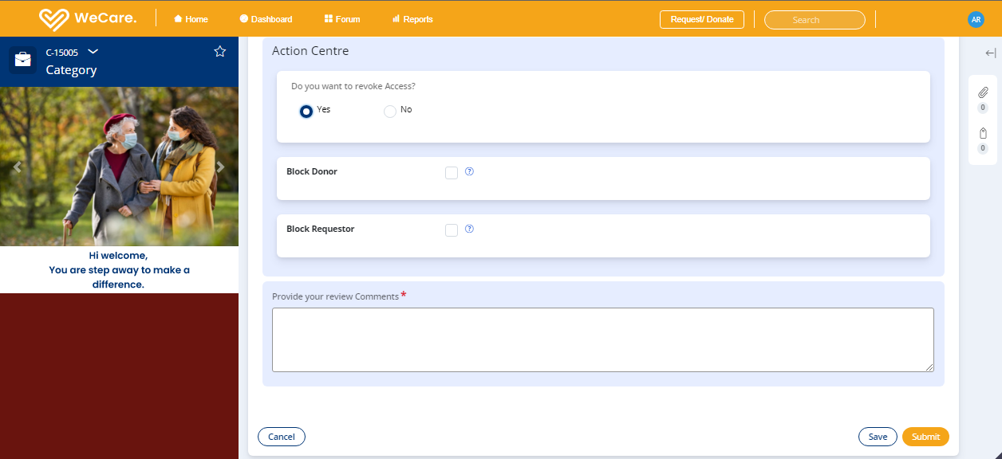
Task: Show previous carousel image with left arrow
Action: (18, 167)
